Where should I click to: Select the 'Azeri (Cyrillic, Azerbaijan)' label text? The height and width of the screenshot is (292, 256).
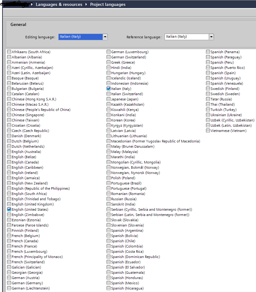click(x=32, y=68)
